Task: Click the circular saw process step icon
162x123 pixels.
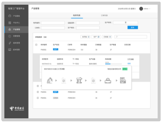Action: coord(108,81)
